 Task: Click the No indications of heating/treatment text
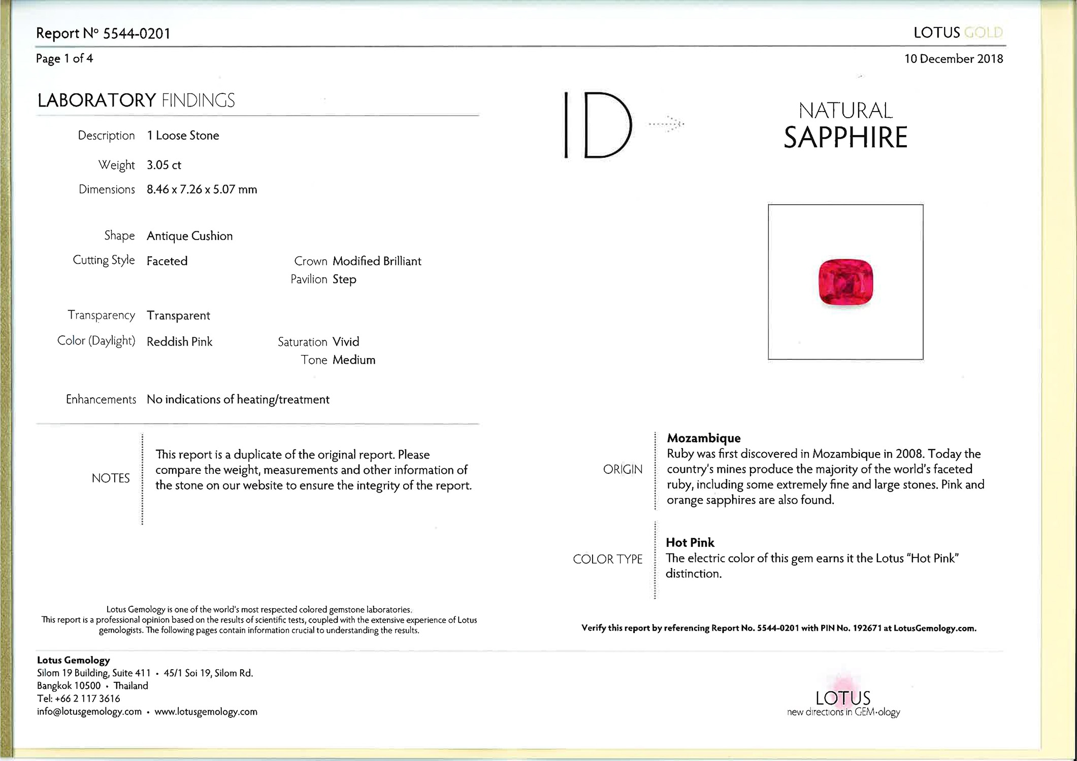pos(238,399)
